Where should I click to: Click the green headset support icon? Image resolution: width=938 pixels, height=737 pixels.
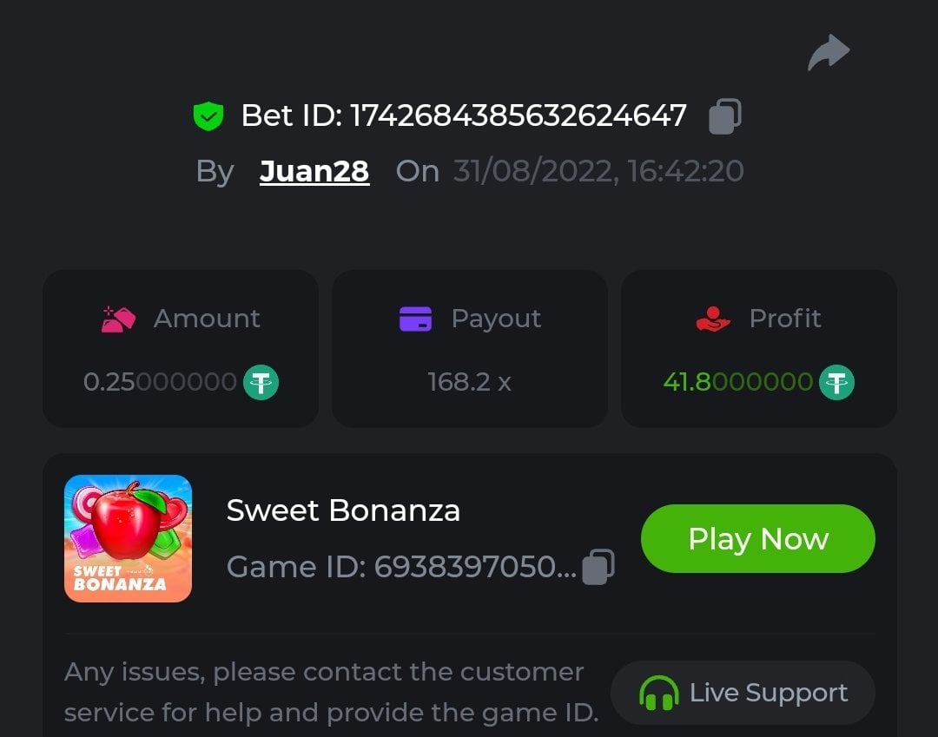(x=658, y=694)
